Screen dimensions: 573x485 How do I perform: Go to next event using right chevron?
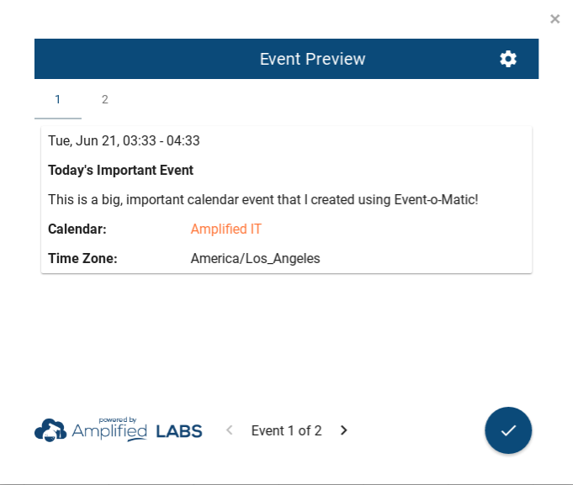(x=343, y=430)
